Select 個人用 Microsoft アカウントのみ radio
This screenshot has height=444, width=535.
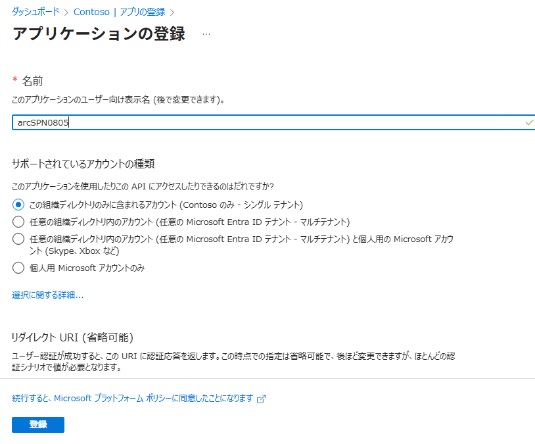(x=18, y=268)
